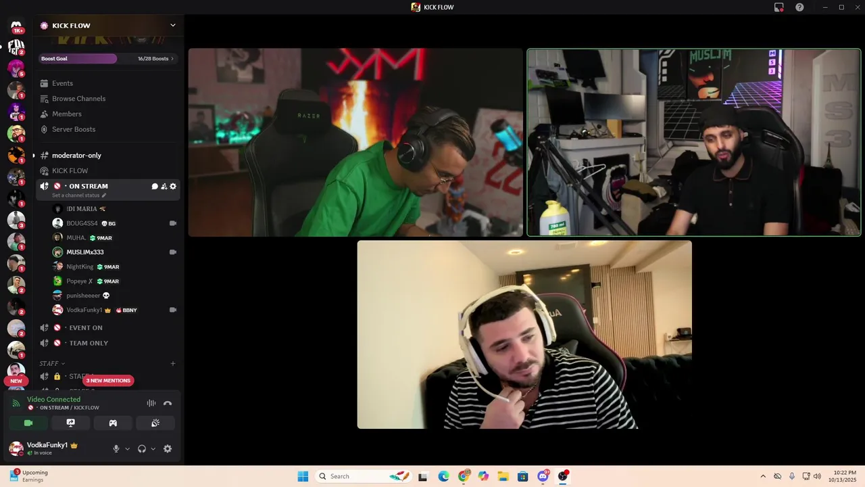Click the red NEW servers pill
Image resolution: width=865 pixels, height=487 pixels.
pyautogui.click(x=16, y=381)
